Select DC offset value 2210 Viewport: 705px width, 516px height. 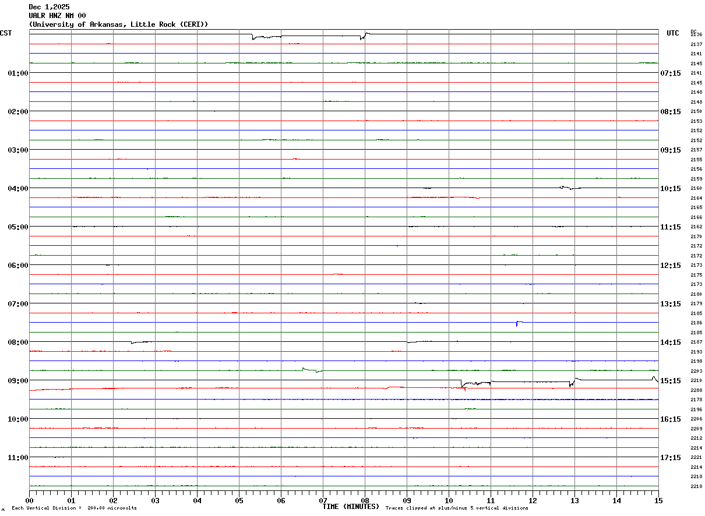[696, 380]
